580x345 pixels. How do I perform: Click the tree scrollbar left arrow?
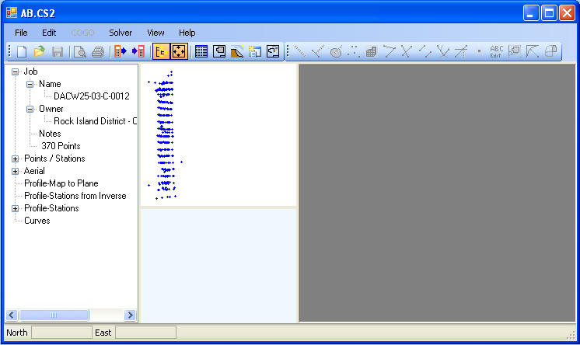click(x=11, y=315)
